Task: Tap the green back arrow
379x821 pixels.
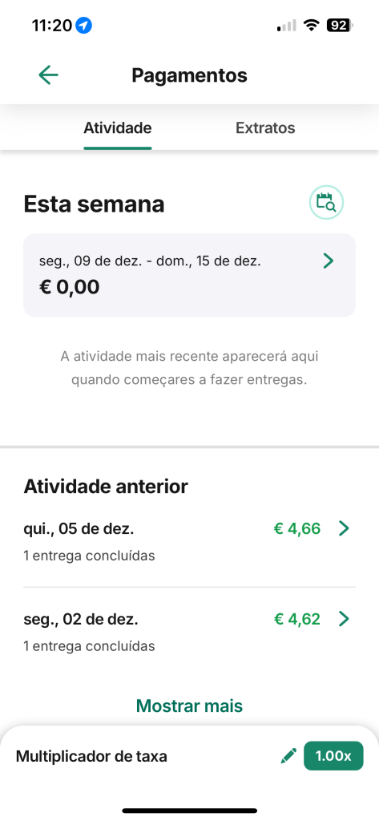Action: pyautogui.click(x=48, y=75)
